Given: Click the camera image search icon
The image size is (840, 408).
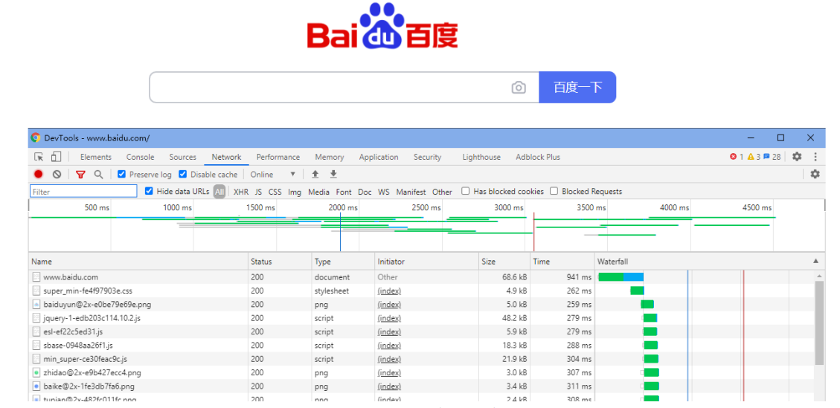Looking at the screenshot, I should click(519, 88).
